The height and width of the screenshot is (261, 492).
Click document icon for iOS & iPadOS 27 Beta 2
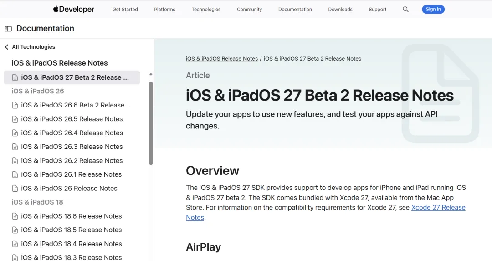tap(15, 77)
